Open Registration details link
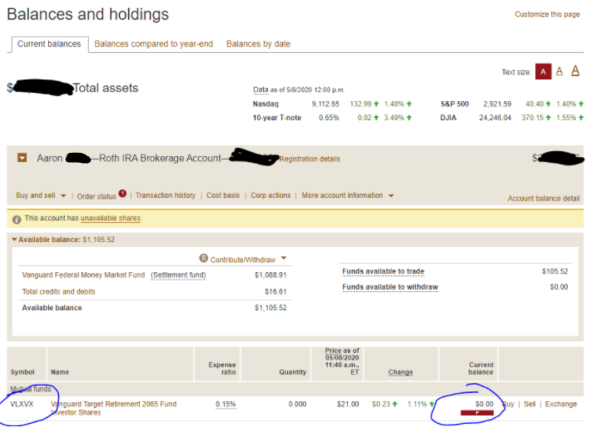Viewport: 593px width, 432px height. click(x=310, y=159)
